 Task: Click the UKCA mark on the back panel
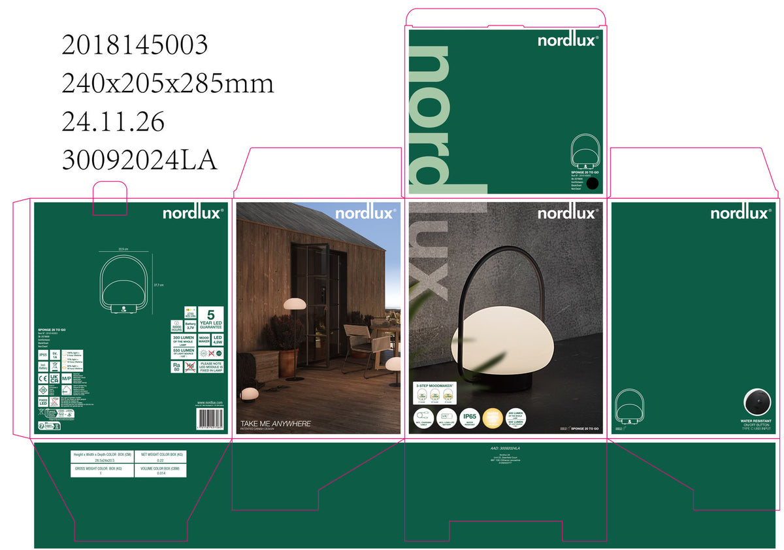pyautogui.click(x=54, y=378)
